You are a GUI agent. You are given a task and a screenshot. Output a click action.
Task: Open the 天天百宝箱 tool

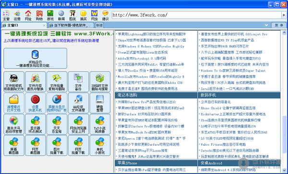[57, 124]
